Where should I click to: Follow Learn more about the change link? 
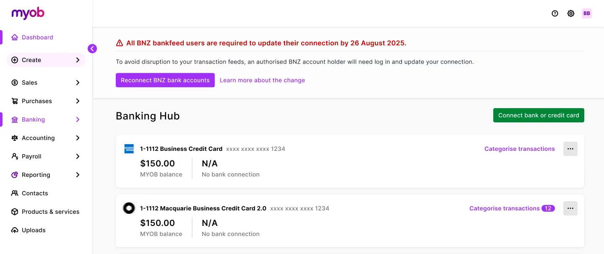[x=262, y=80]
